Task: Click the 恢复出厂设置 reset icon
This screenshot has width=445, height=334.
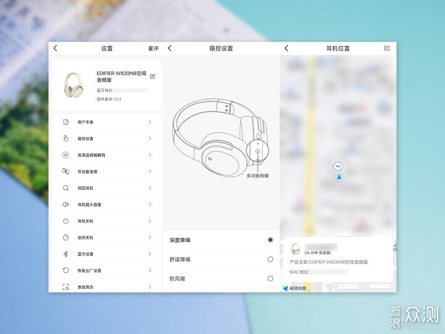Action: coord(66,270)
